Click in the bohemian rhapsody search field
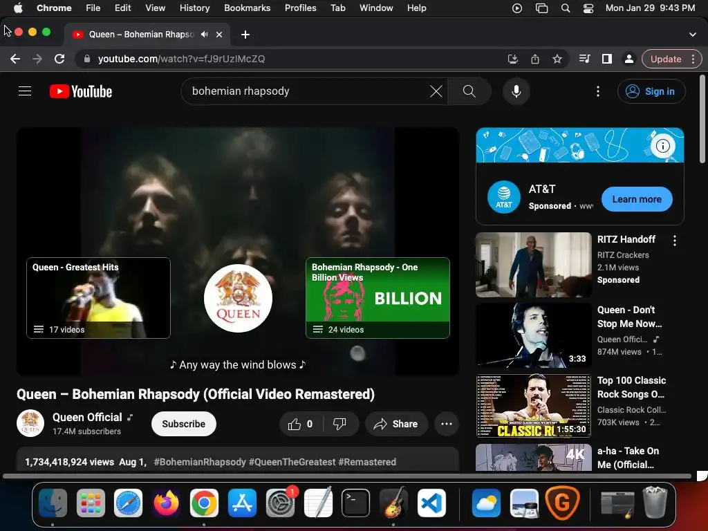Image resolution: width=708 pixels, height=531 pixels. (307, 91)
